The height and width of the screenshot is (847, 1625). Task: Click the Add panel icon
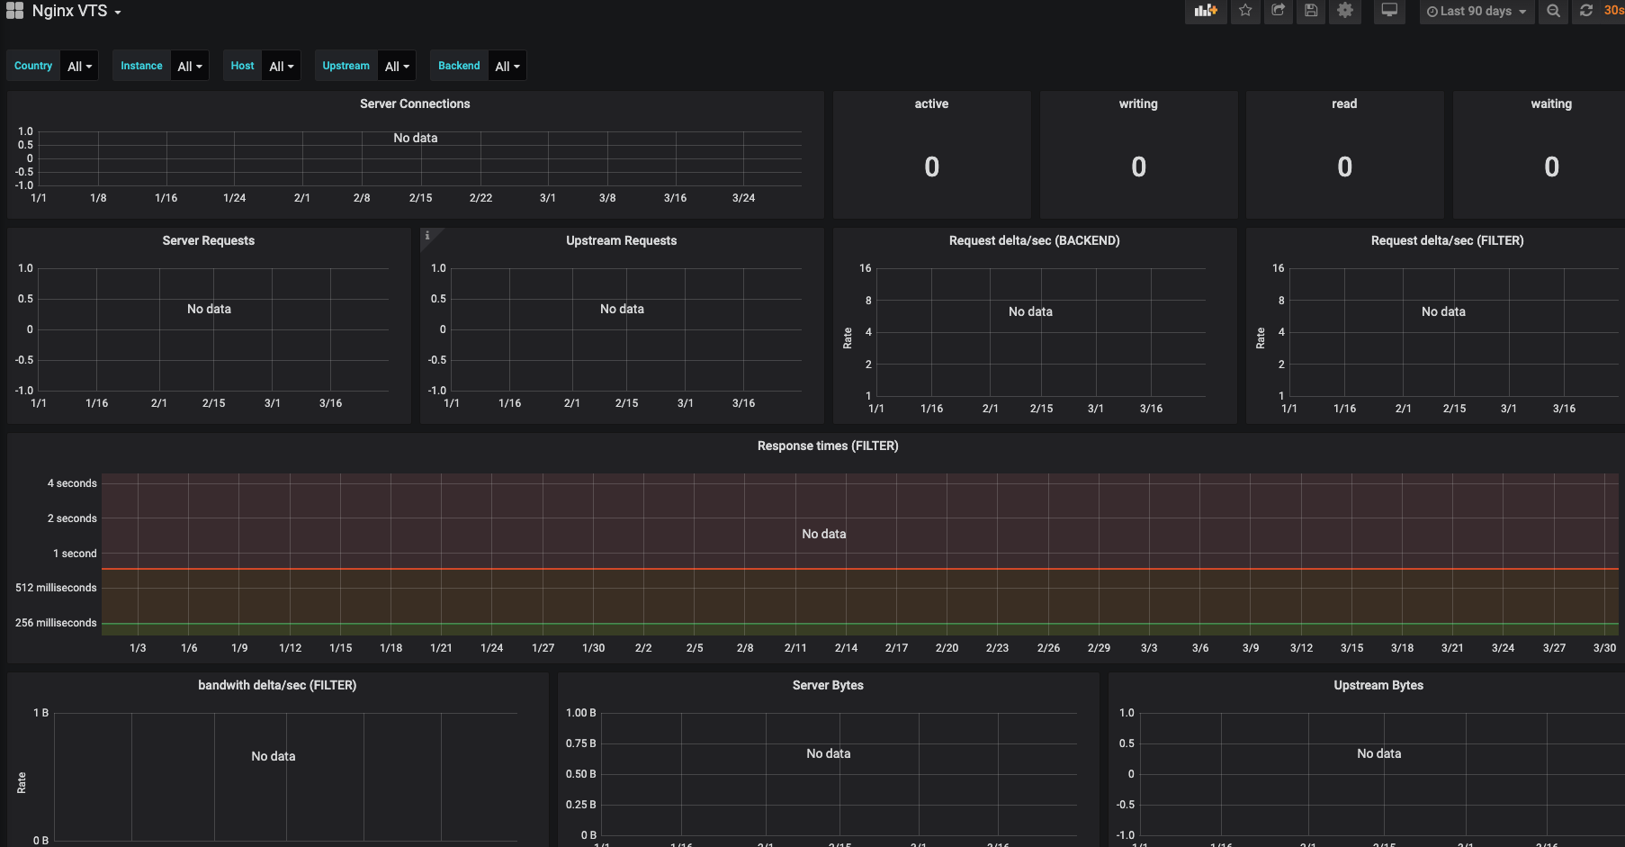tap(1206, 12)
